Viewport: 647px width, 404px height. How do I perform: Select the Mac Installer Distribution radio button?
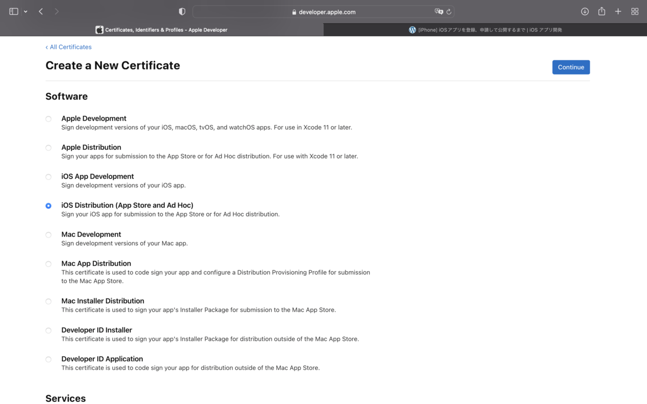point(49,302)
